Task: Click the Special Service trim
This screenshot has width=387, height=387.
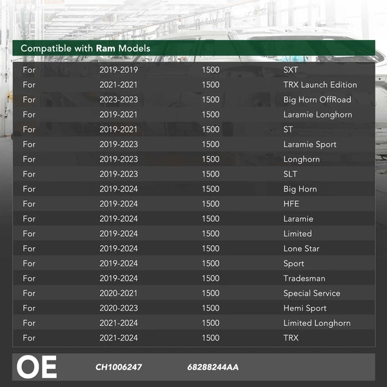Action: tap(312, 293)
